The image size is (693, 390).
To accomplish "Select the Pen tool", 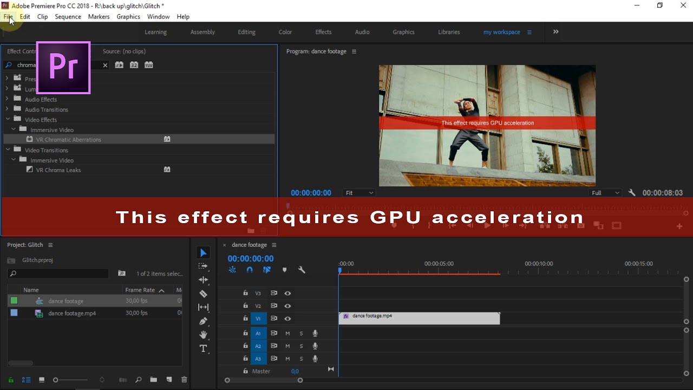I will tap(203, 321).
